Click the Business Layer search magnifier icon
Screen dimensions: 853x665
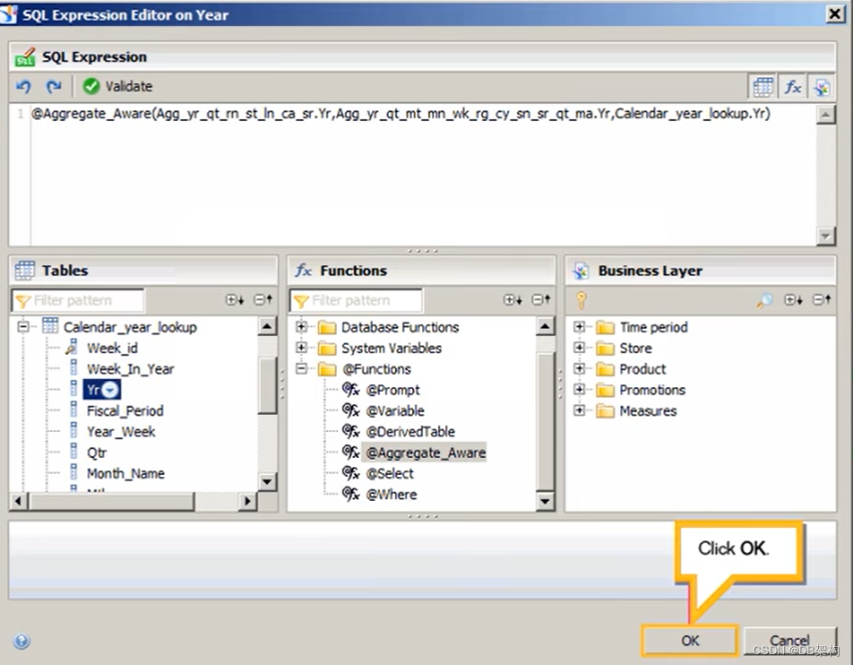(x=764, y=300)
